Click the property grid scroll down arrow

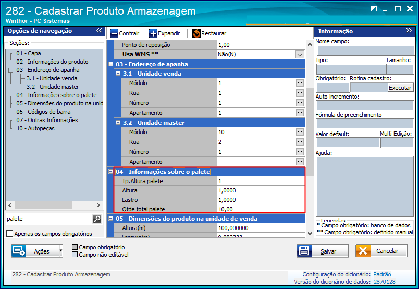310,234
